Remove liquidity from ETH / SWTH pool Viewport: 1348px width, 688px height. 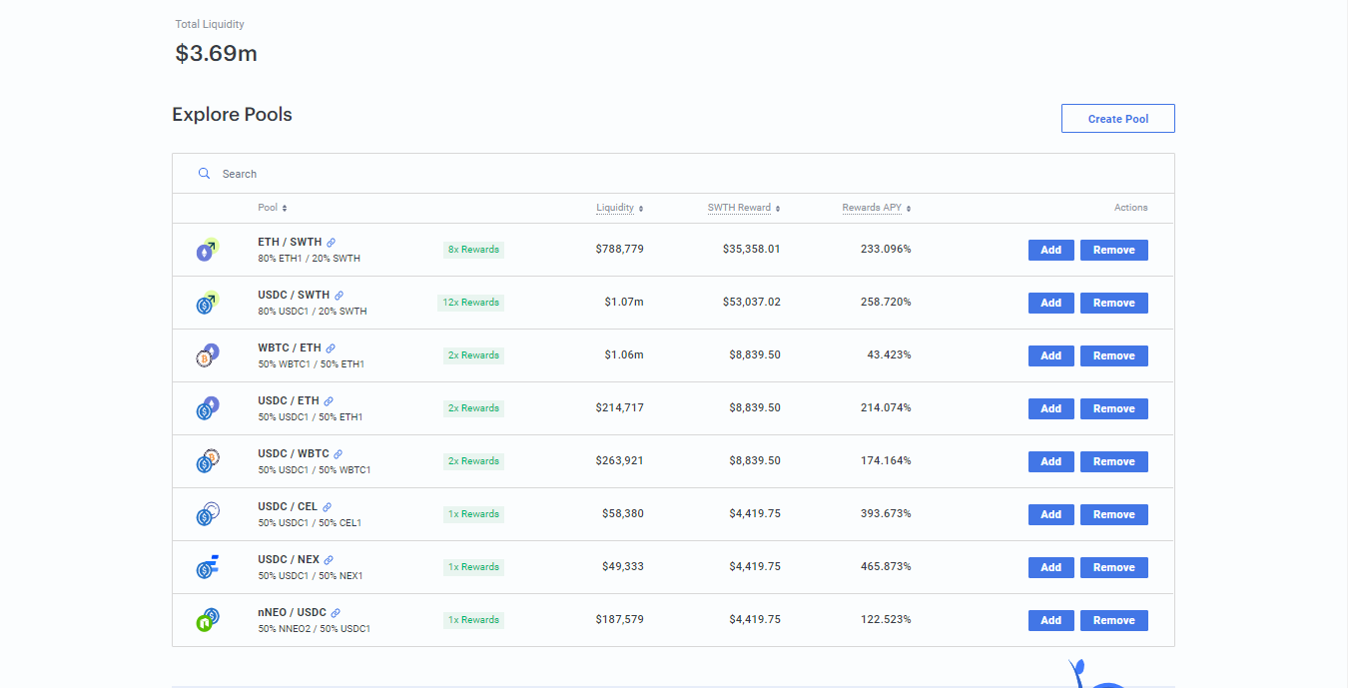[x=1114, y=250]
